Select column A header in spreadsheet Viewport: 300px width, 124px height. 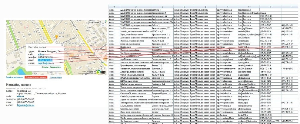click(x=114, y=7)
